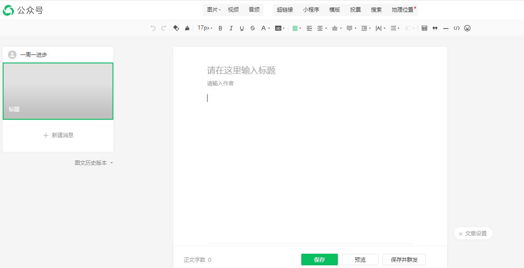
Task: Switch to the 视频 video tab
Action: [x=233, y=9]
